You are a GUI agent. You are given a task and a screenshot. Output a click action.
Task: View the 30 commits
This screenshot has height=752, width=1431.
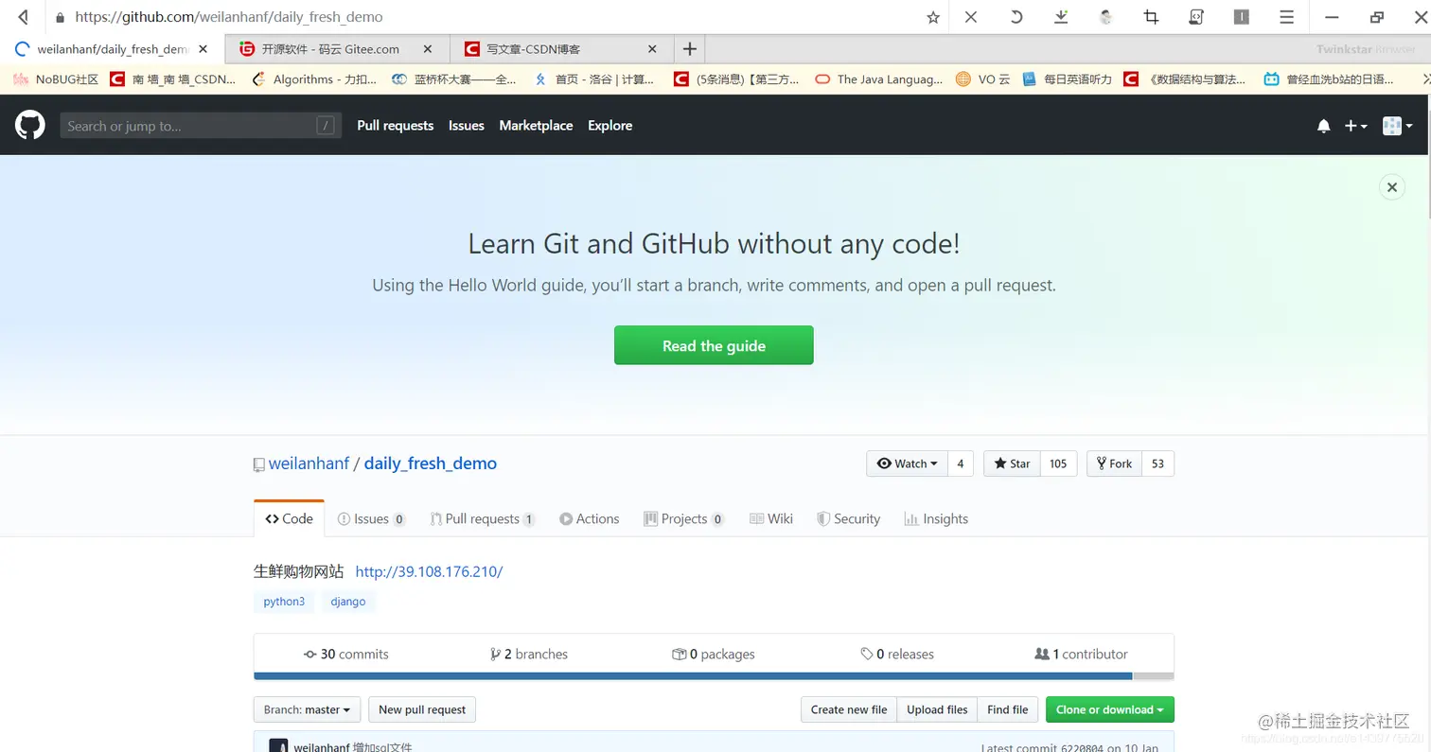tap(345, 654)
